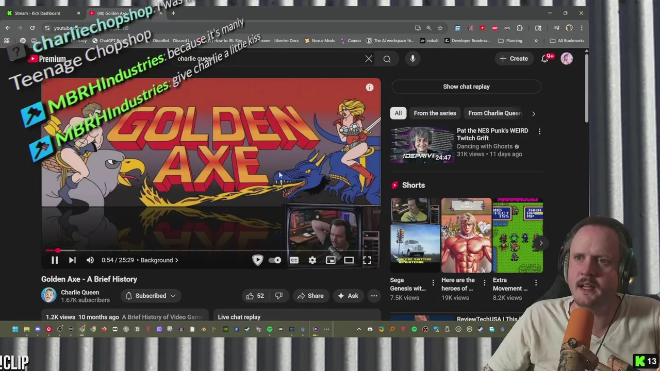Start voice search with microphone
The image size is (660, 371).
click(x=412, y=59)
